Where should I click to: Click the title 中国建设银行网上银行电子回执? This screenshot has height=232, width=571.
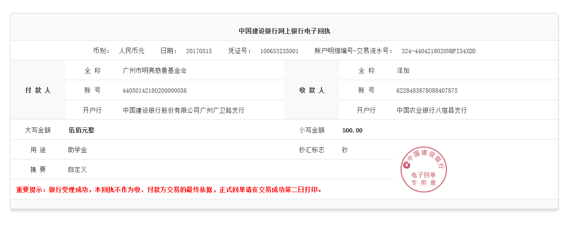[285, 31]
